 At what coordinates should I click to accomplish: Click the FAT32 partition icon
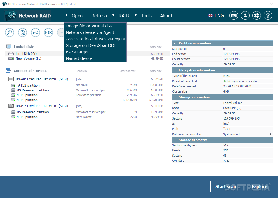pos(13,85)
